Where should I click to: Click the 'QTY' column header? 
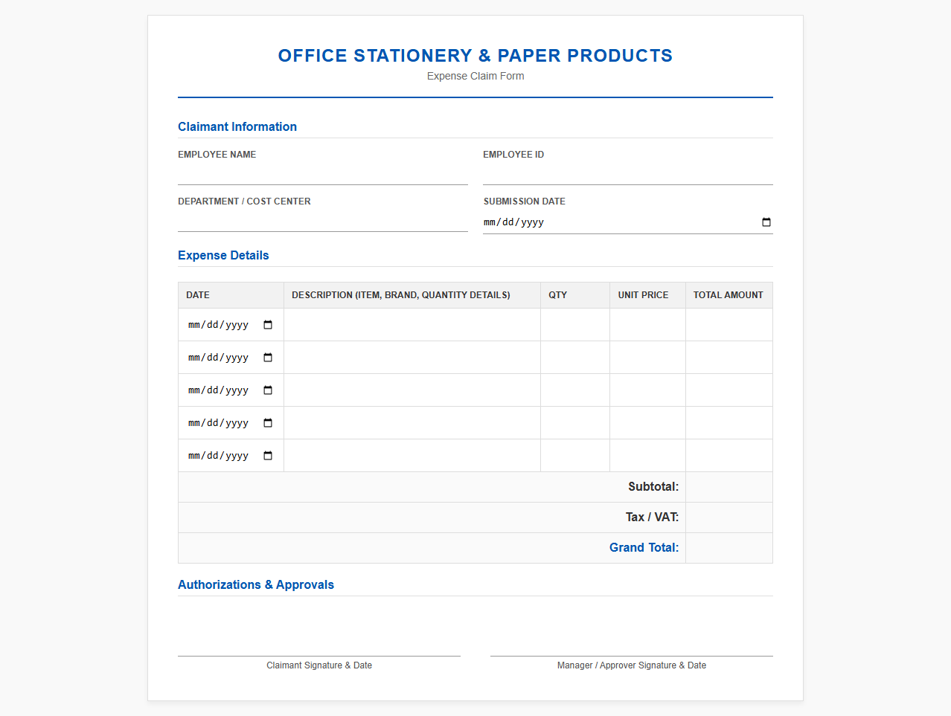click(558, 295)
